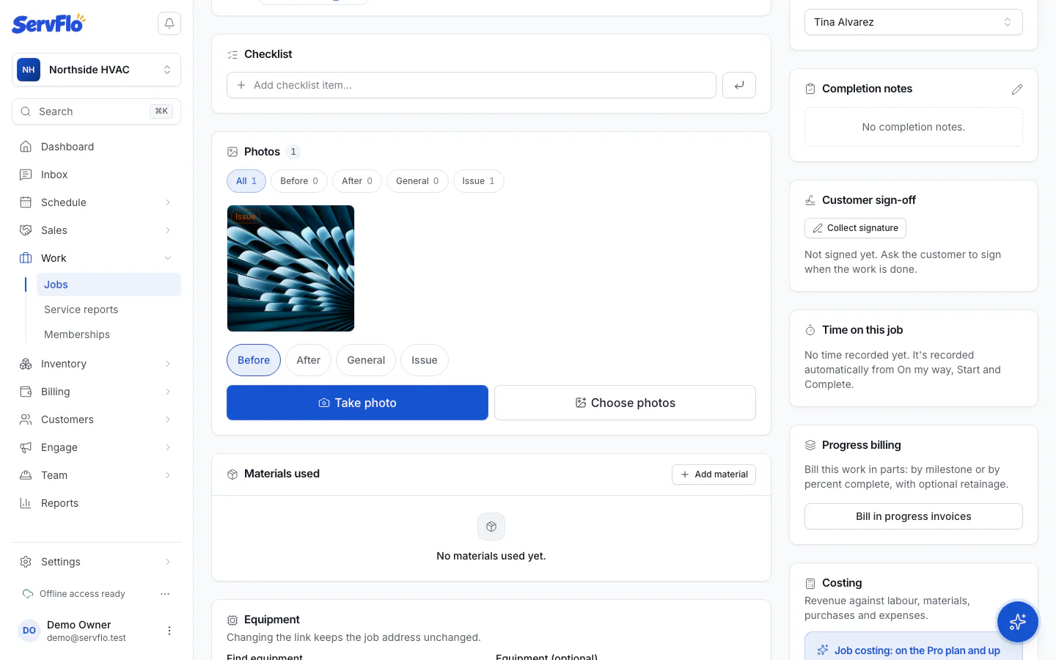
Task: Set new photo tag to Issue
Action: pyautogui.click(x=425, y=360)
